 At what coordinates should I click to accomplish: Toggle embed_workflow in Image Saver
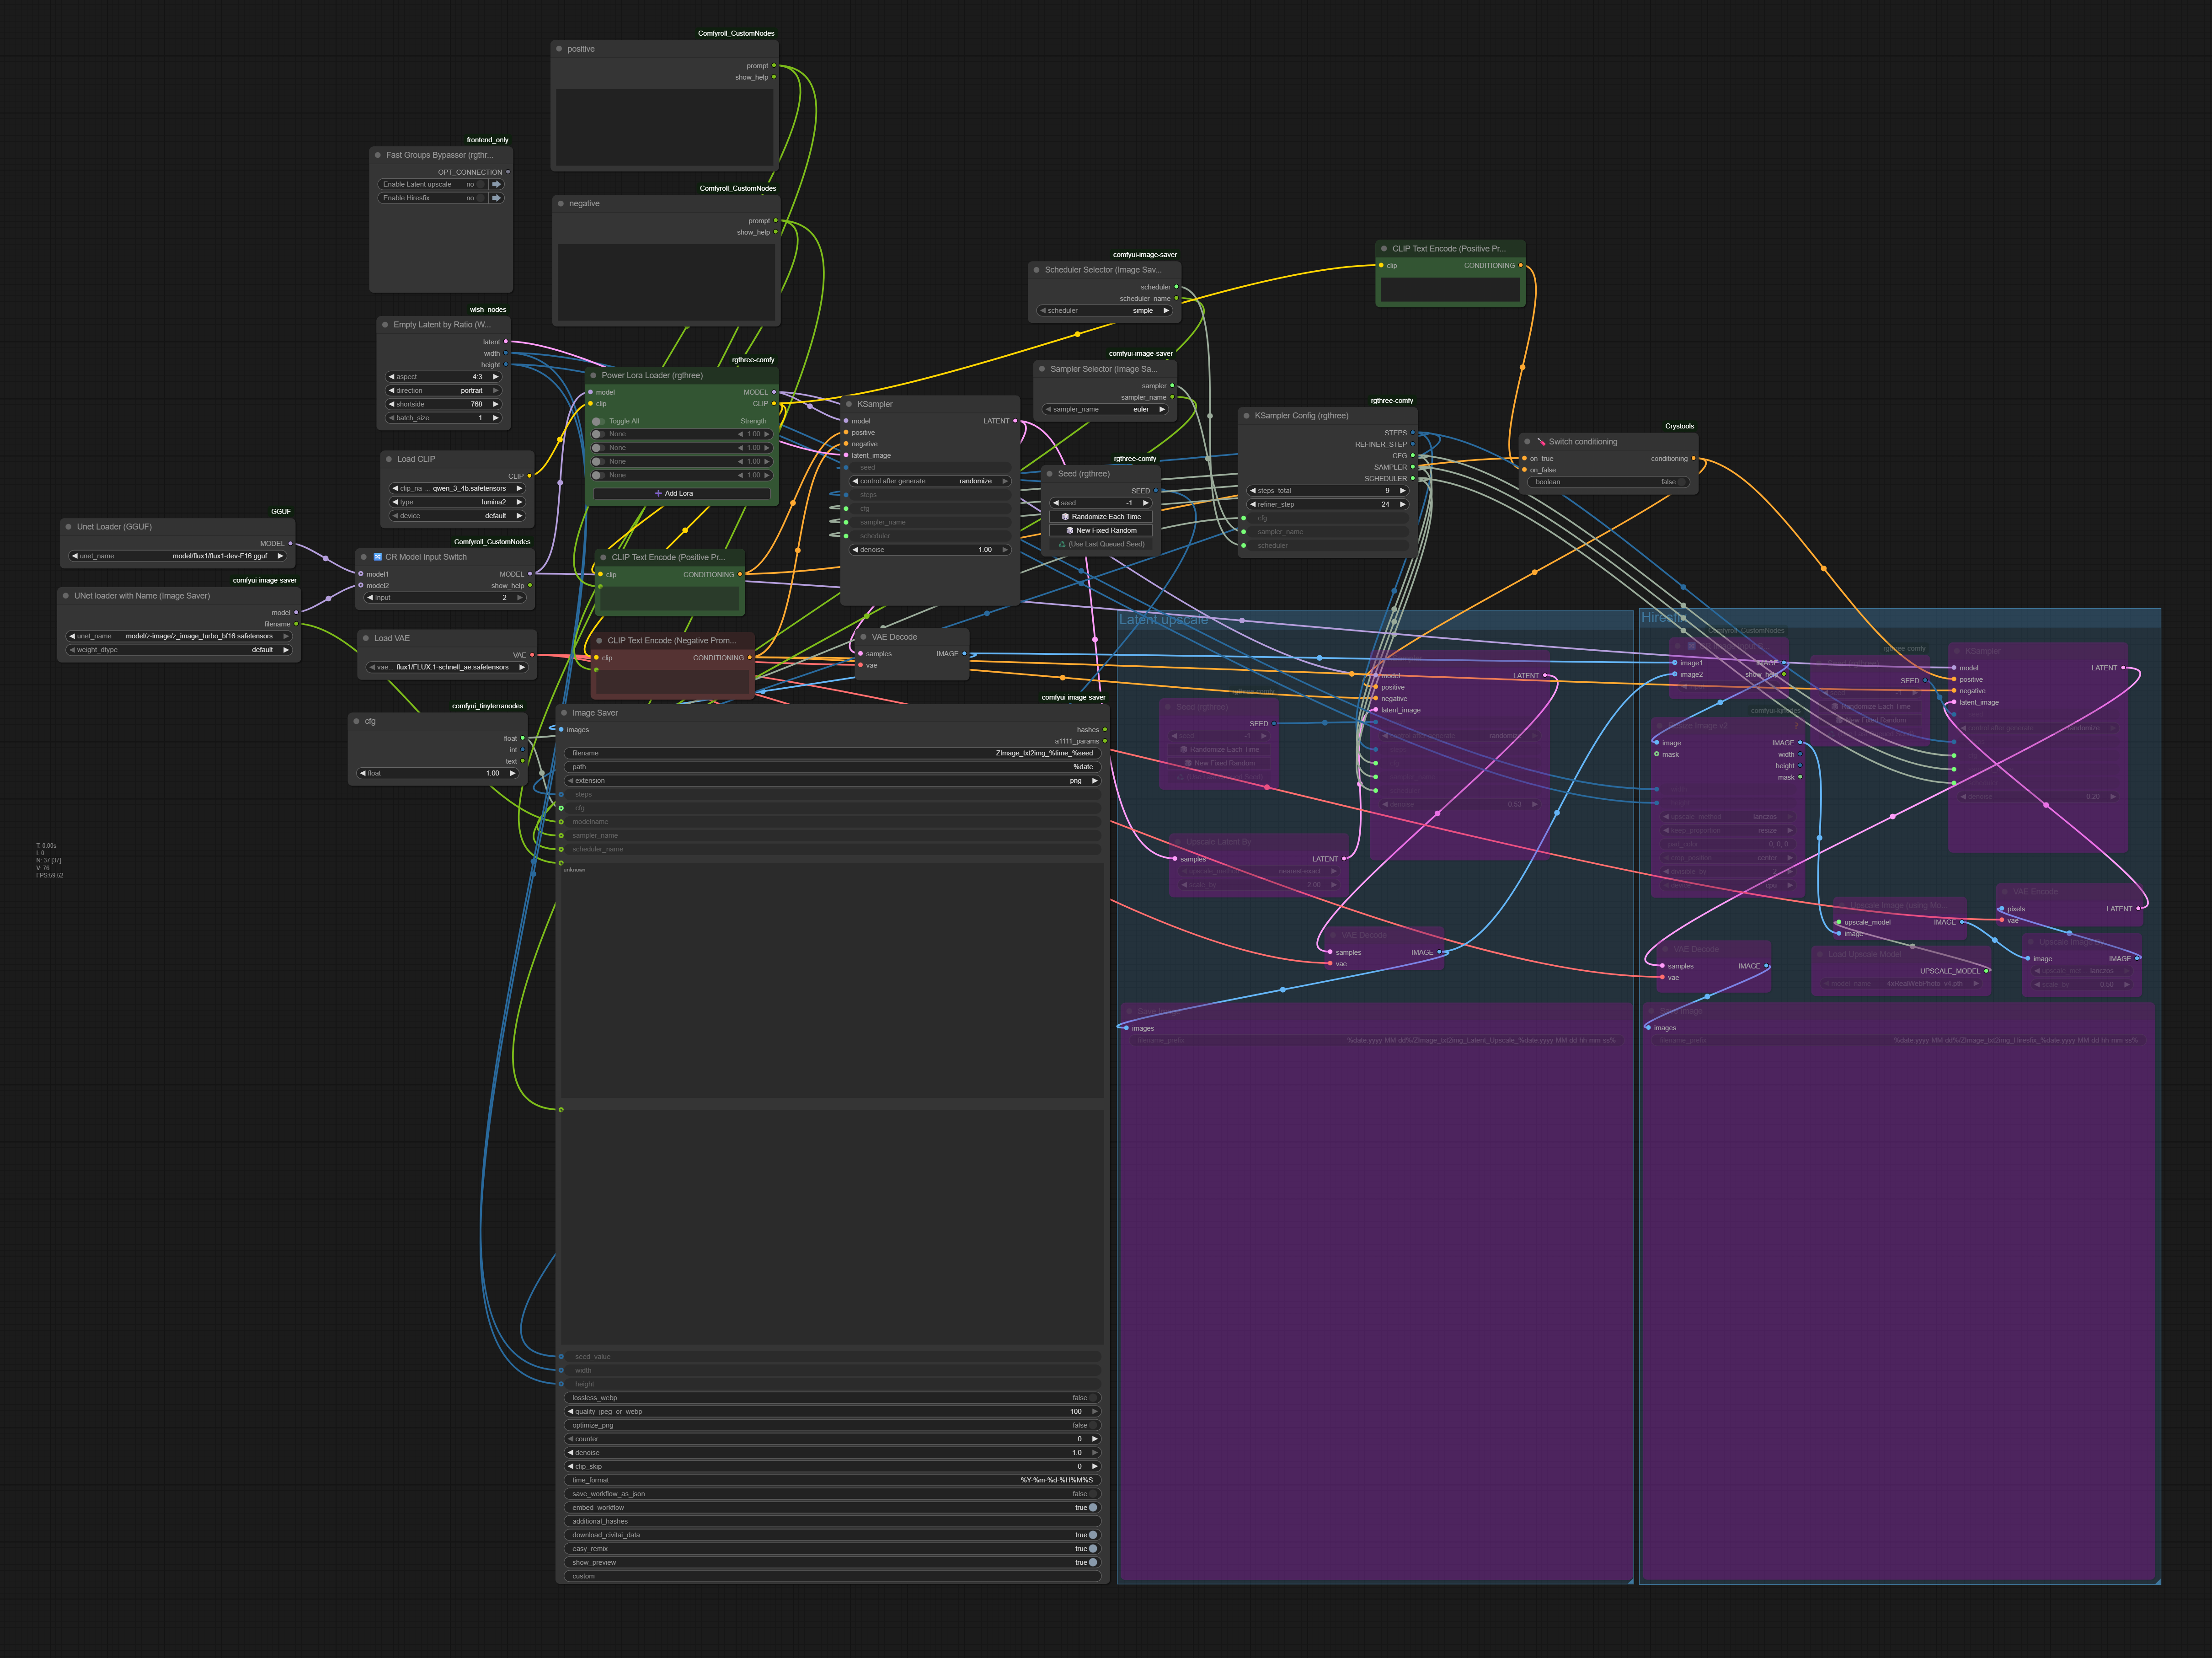(x=1093, y=1507)
